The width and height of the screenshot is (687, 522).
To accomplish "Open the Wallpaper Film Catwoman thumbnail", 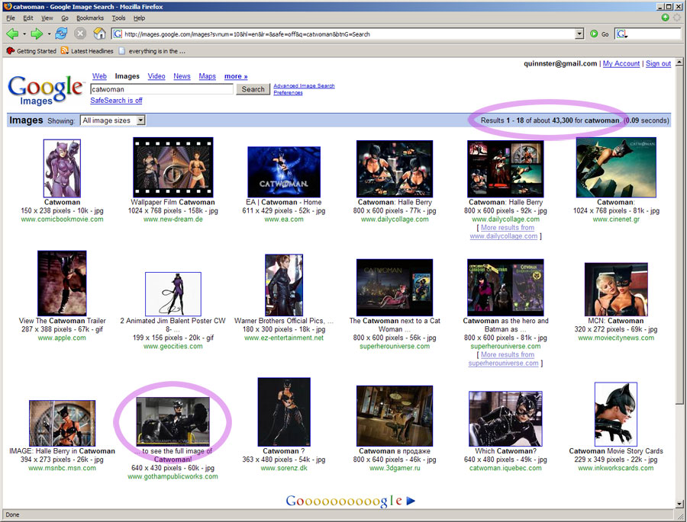I will (173, 168).
